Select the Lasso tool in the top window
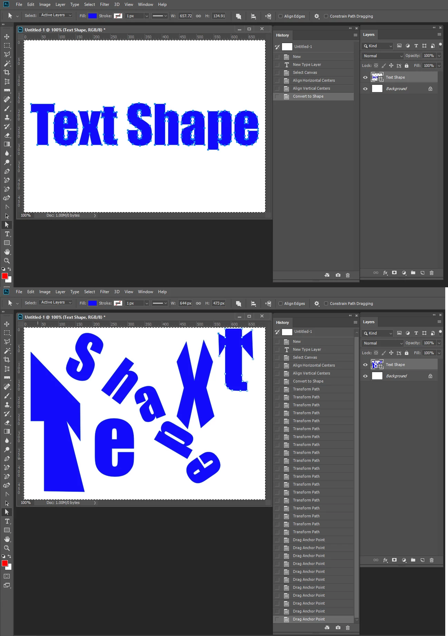The image size is (448, 636). click(x=7, y=54)
